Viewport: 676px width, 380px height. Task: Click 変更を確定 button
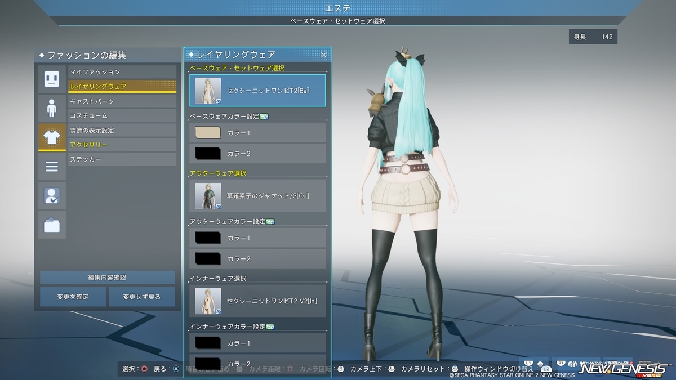point(73,297)
